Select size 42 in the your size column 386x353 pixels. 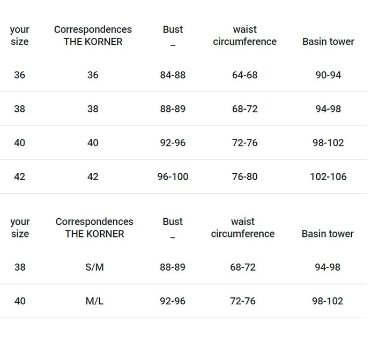[19, 176]
